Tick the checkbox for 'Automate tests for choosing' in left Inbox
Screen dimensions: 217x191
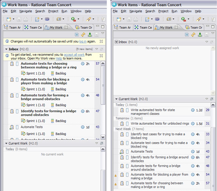point(17,64)
